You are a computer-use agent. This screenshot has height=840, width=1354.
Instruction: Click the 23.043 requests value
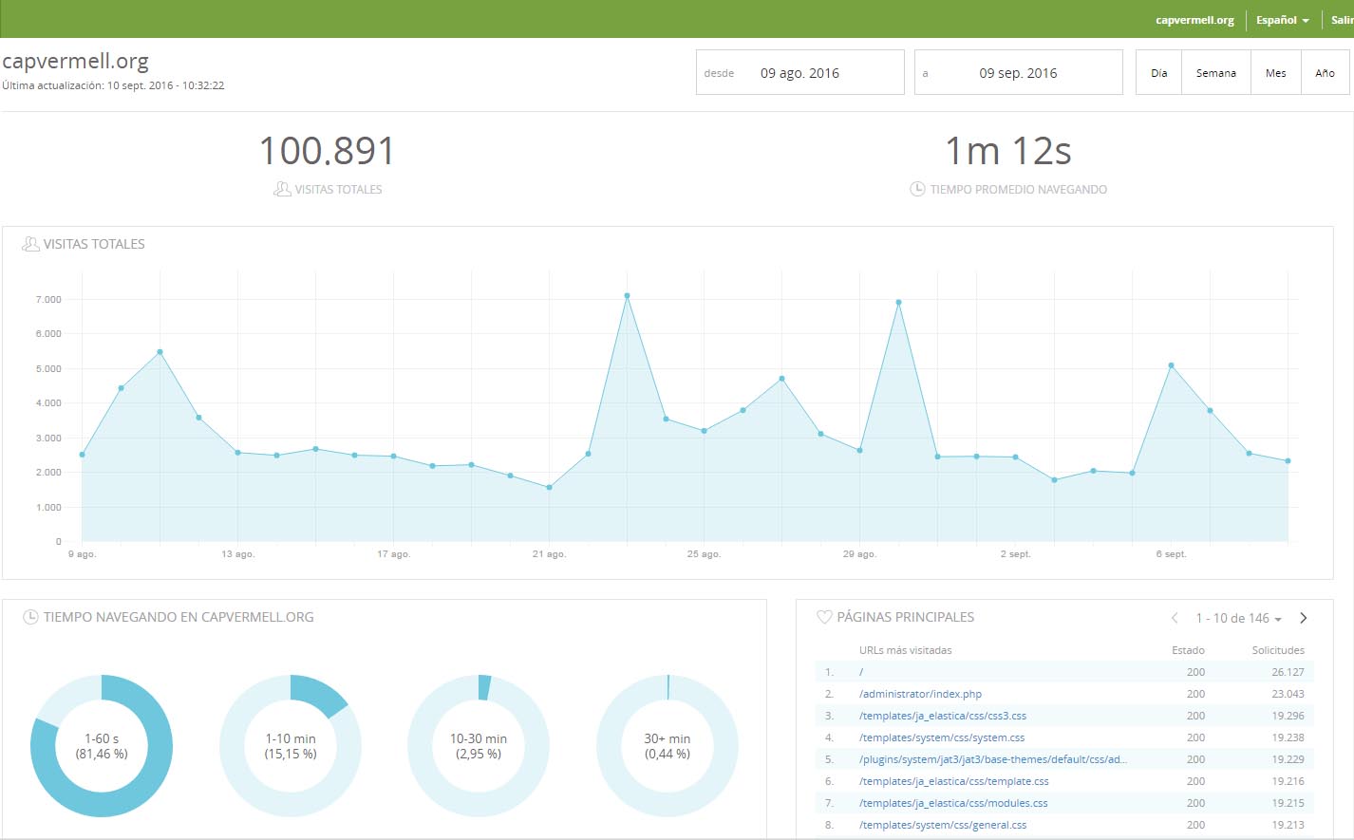[x=1288, y=694]
